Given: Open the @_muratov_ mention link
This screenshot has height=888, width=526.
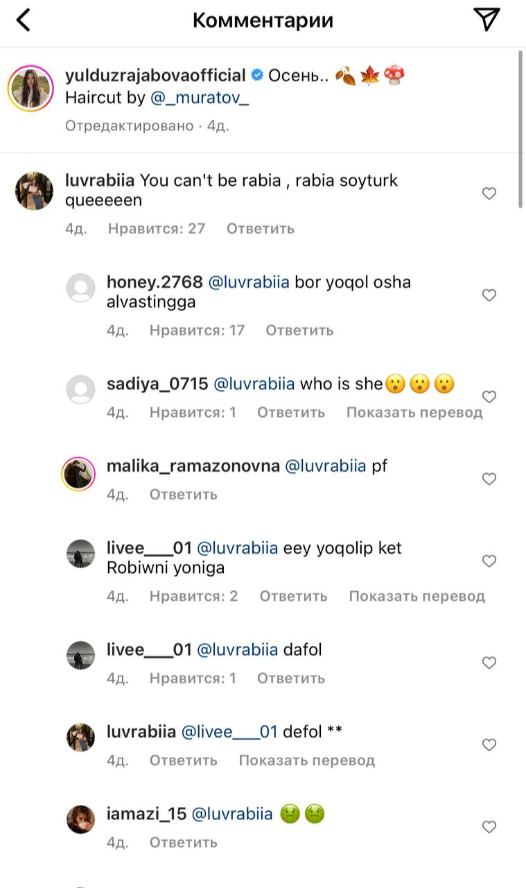Looking at the screenshot, I should (200, 99).
